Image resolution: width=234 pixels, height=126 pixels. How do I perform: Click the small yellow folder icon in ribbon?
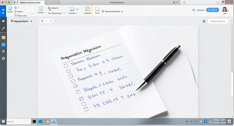(x=15, y=15)
